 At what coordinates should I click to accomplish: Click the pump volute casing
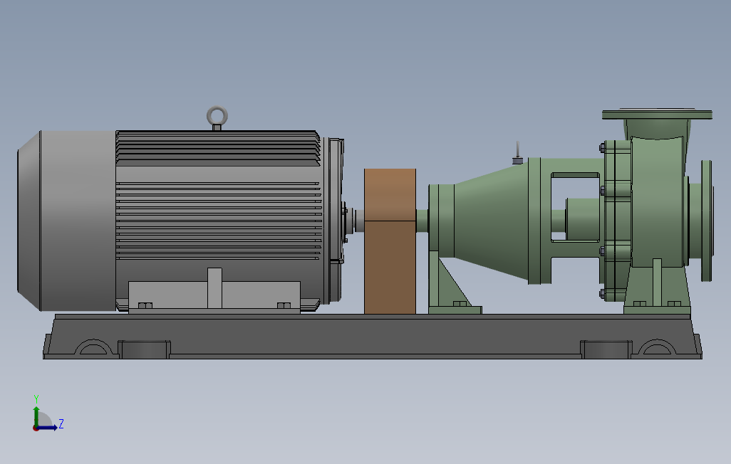658,201
